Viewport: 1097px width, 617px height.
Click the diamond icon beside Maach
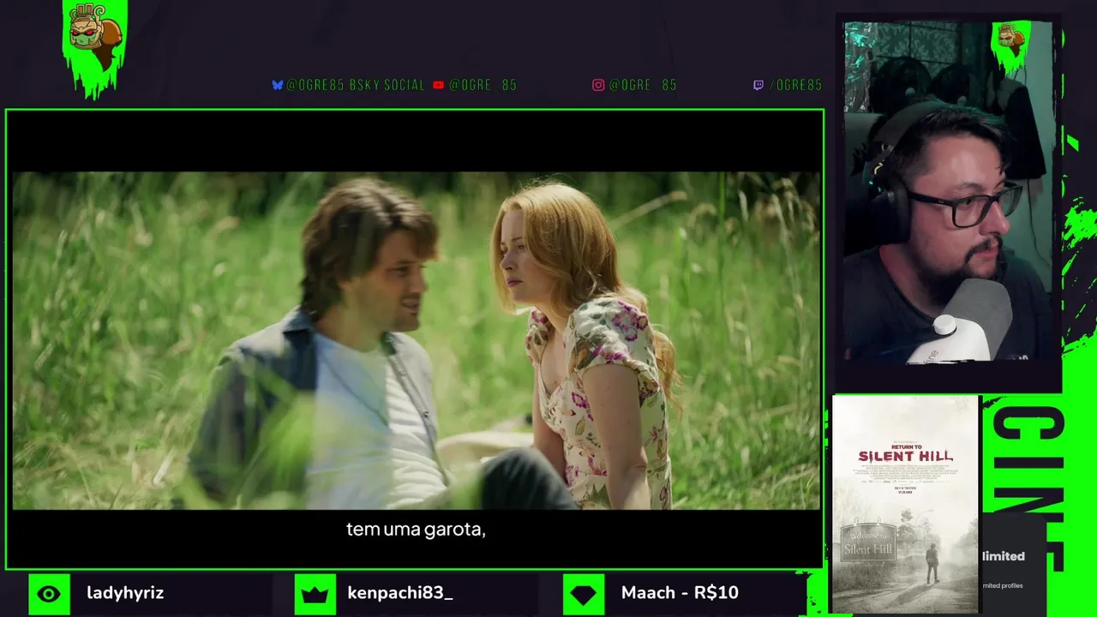(x=584, y=594)
